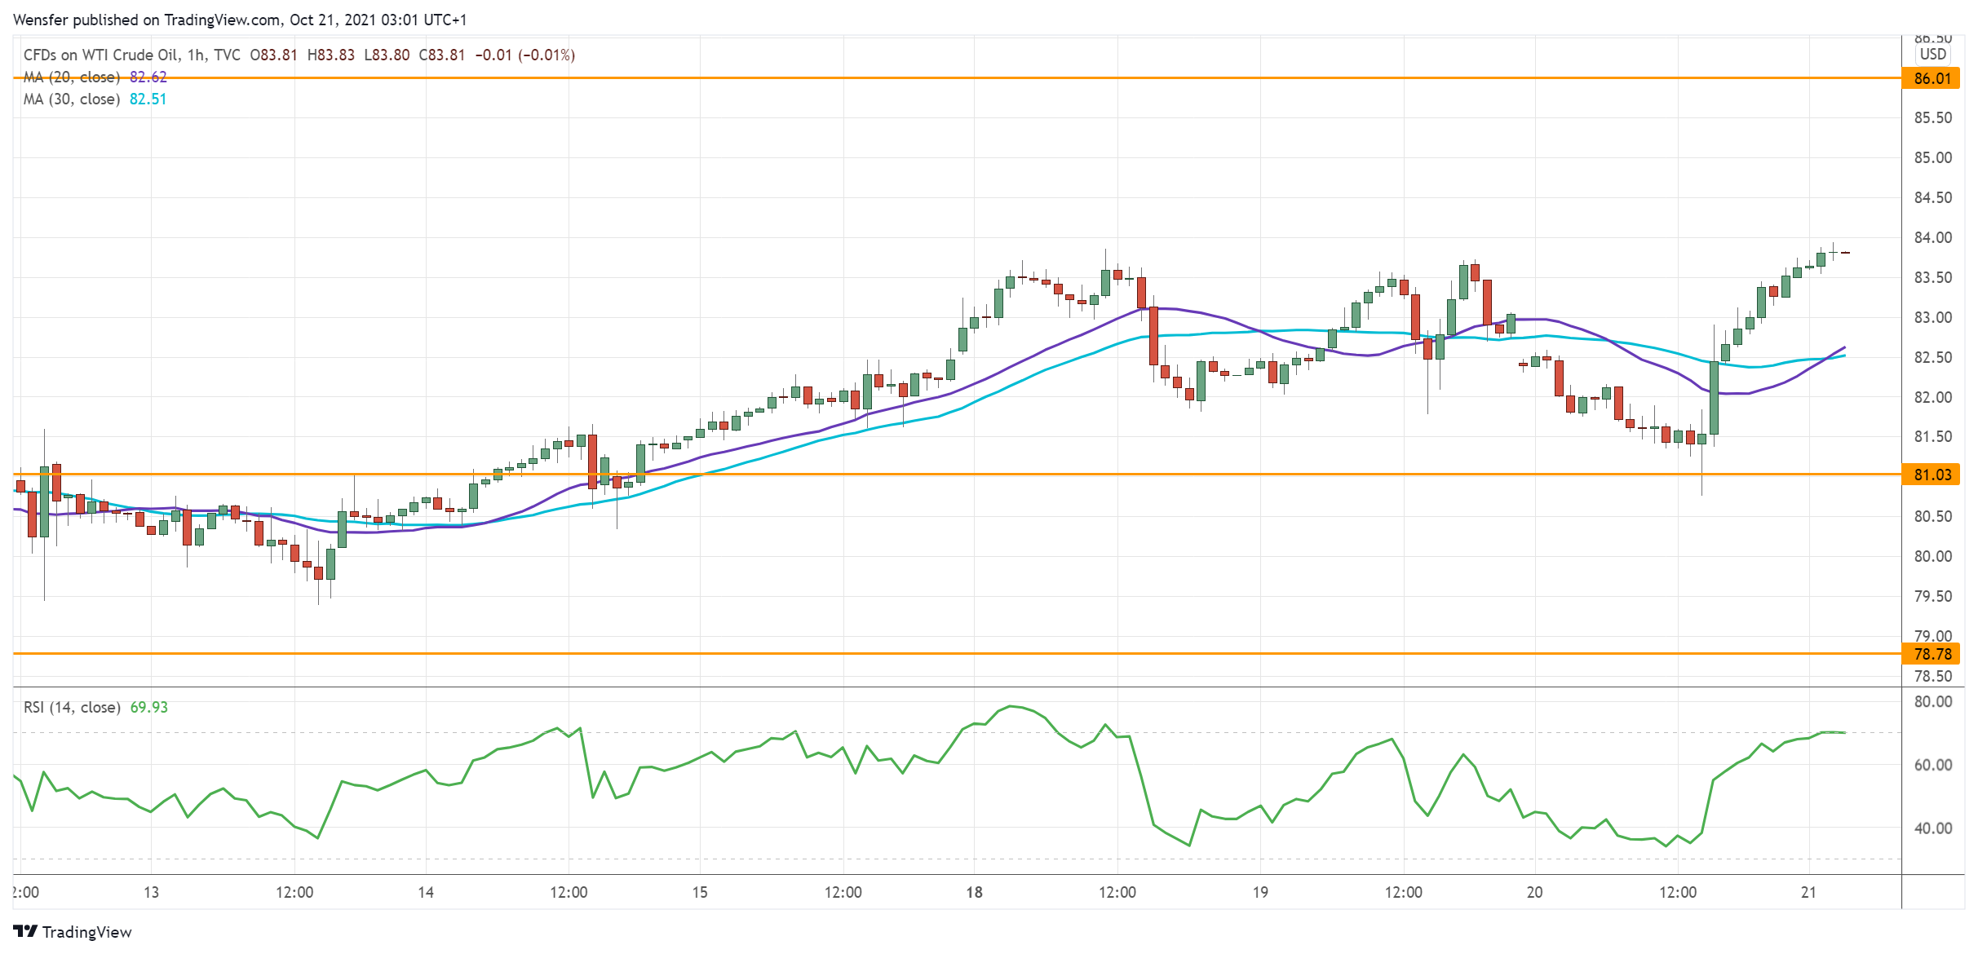Select the 86.01 orange price label
The height and width of the screenshot is (954, 1978).
pyautogui.click(x=1932, y=79)
